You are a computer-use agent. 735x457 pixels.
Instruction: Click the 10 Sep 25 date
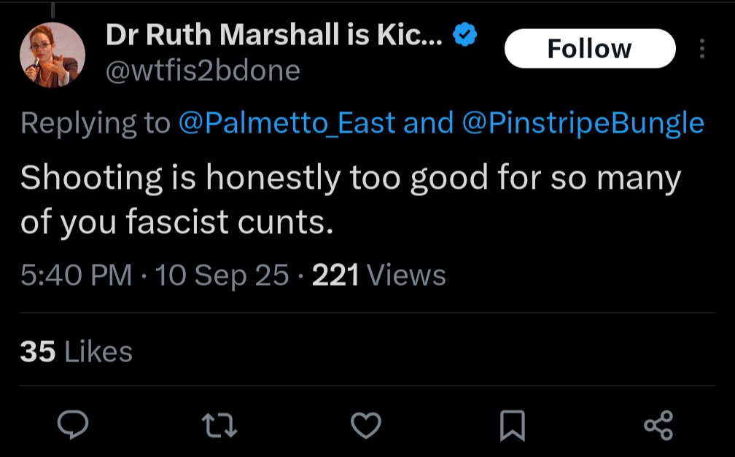(222, 275)
